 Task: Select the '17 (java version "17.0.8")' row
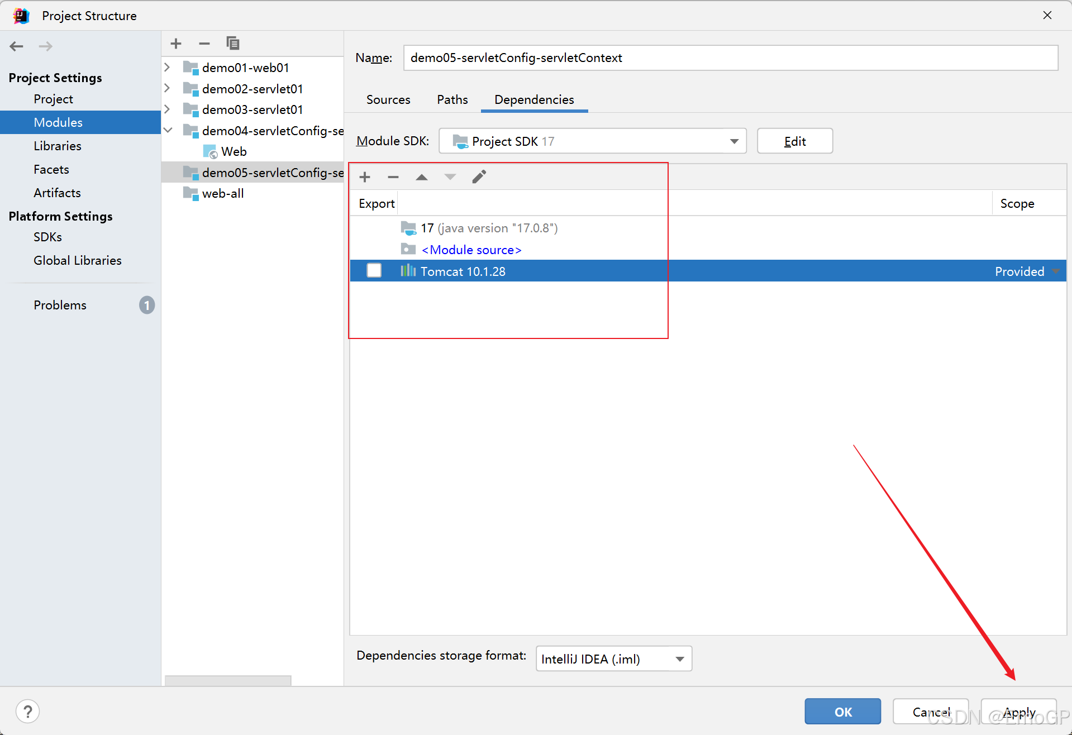click(708, 228)
